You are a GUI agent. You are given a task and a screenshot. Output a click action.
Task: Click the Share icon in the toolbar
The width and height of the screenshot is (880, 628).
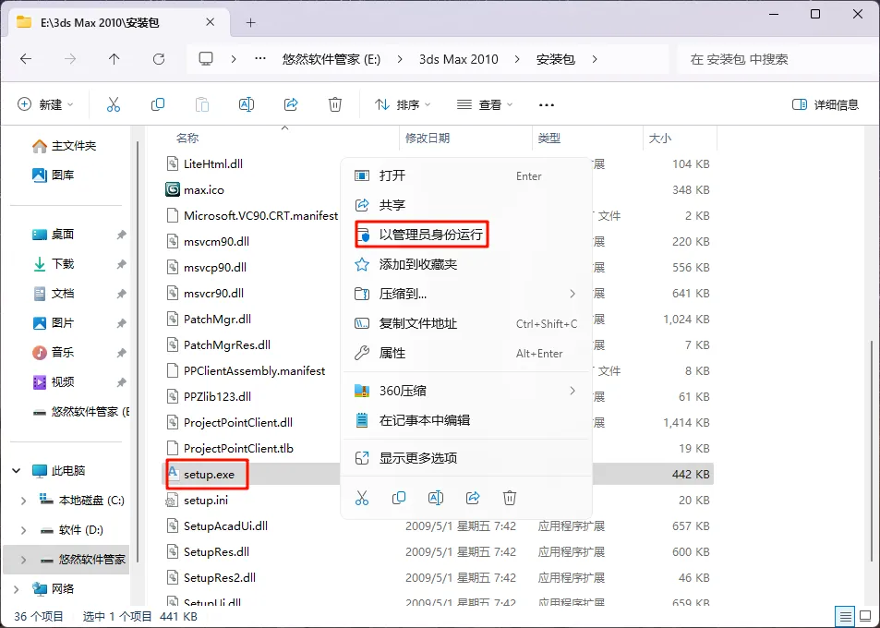click(291, 104)
